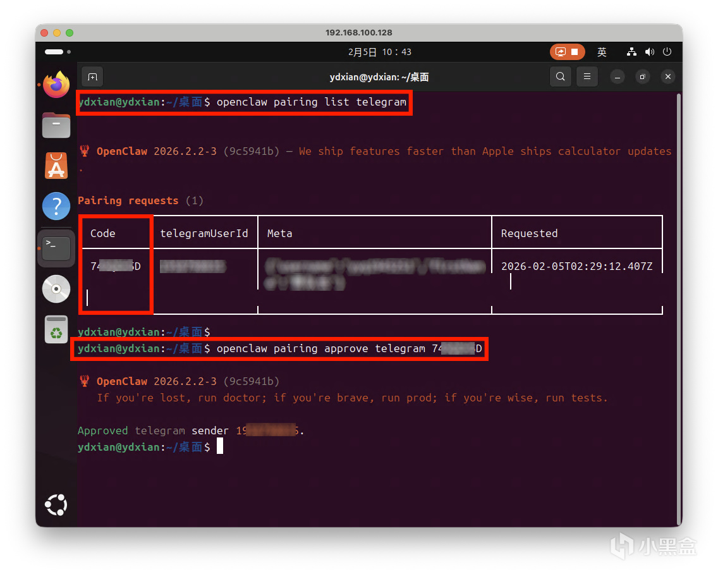
Task: Restore the terminal window size
Action: coord(642,77)
